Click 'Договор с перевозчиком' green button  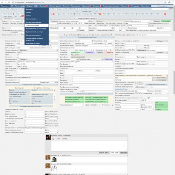tap(75, 97)
